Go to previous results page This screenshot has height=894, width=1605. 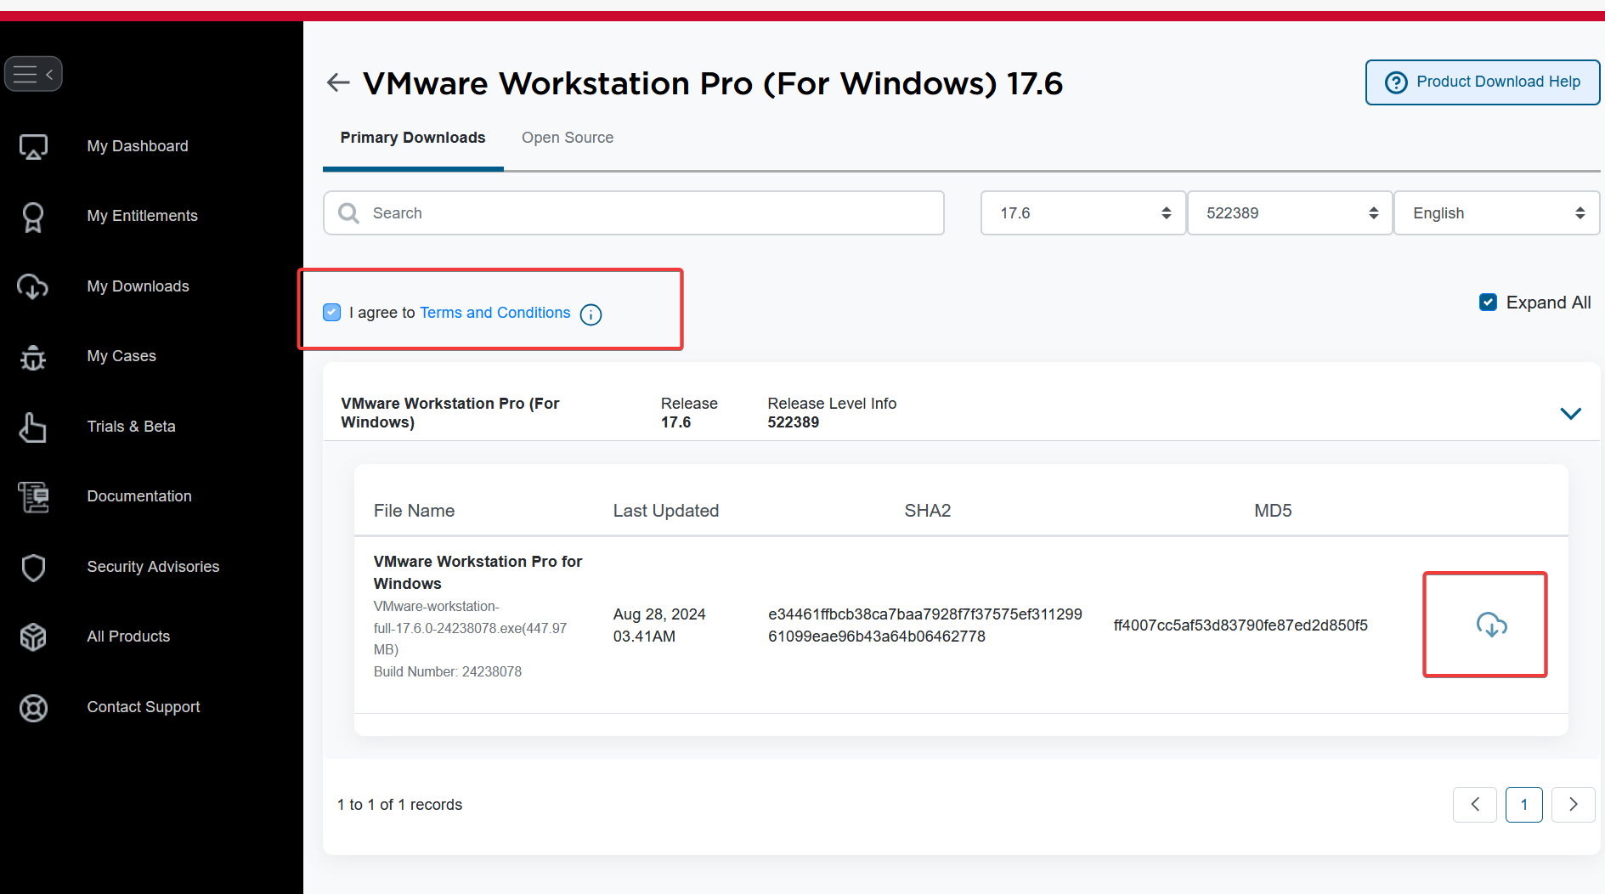(x=1475, y=804)
